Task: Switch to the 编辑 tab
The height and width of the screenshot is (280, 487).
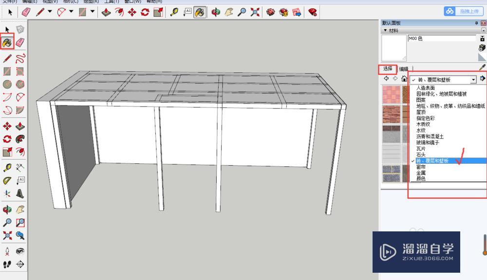Action: coord(404,69)
